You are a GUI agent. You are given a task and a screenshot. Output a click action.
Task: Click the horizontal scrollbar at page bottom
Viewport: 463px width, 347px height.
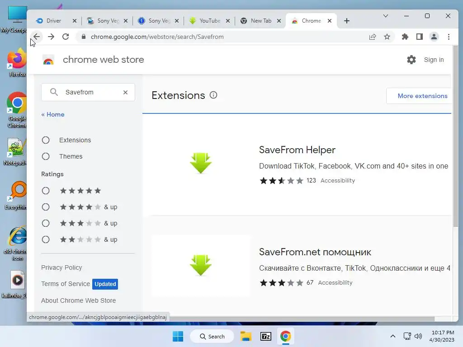click(301, 319)
